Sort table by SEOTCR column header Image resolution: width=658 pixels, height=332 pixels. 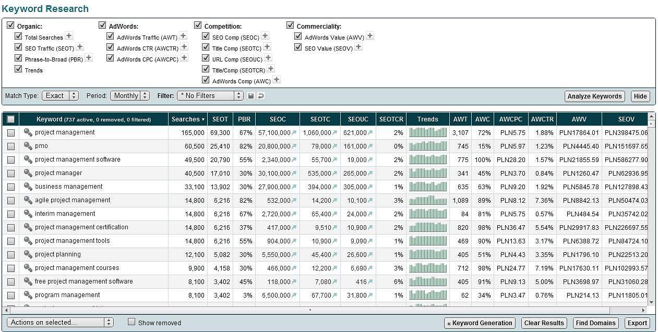(x=391, y=119)
